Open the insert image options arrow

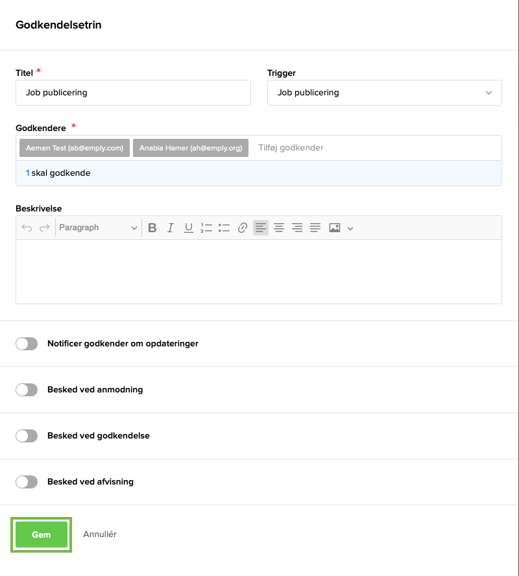click(351, 228)
